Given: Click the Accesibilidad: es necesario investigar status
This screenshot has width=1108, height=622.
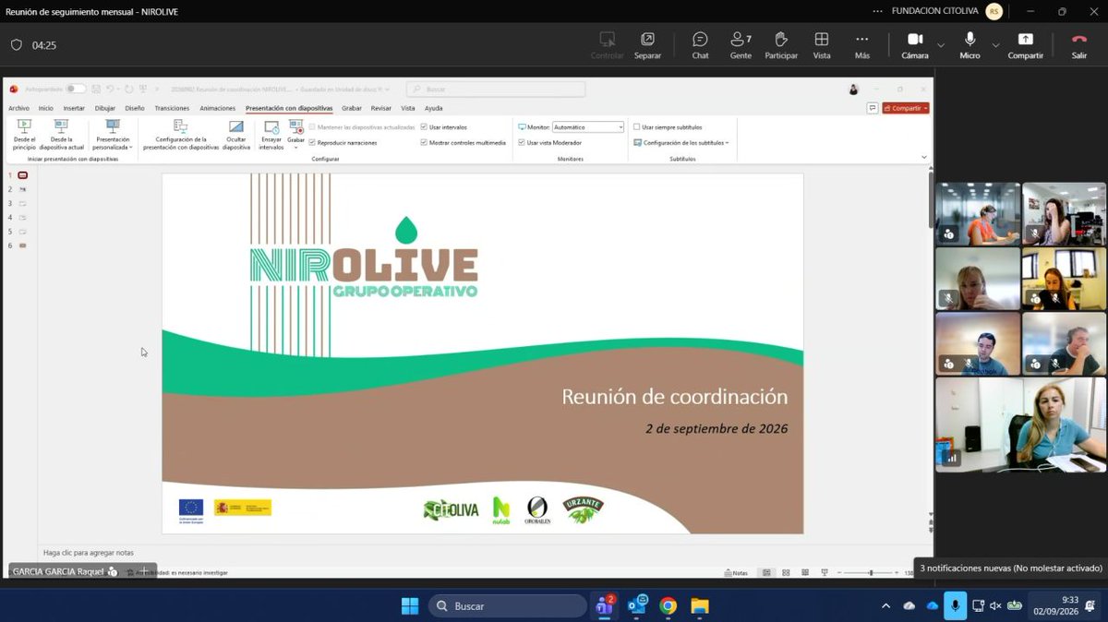Looking at the screenshot, I should point(175,573).
